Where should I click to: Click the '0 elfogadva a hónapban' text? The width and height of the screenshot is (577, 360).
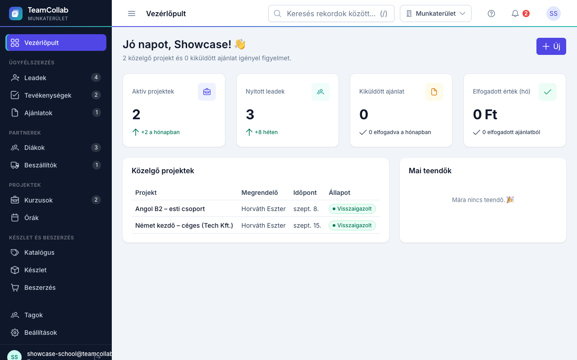(x=400, y=132)
